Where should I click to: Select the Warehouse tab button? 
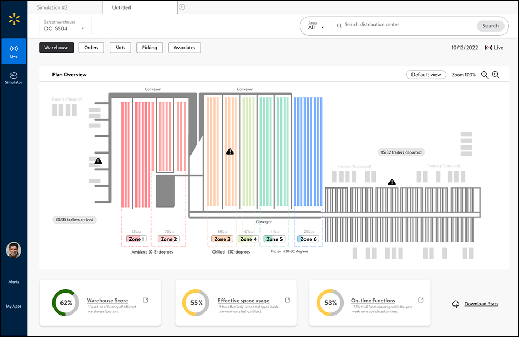pos(57,48)
